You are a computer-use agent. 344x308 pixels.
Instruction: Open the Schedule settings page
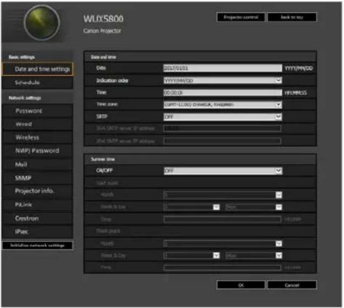37,82
